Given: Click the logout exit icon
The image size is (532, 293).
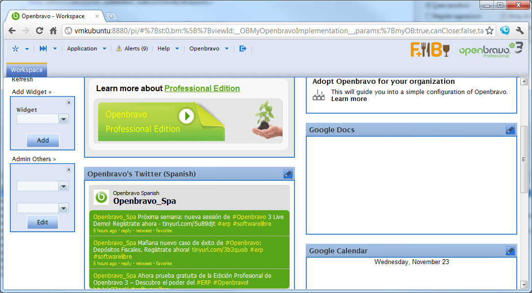Looking at the screenshot, I should [242, 49].
